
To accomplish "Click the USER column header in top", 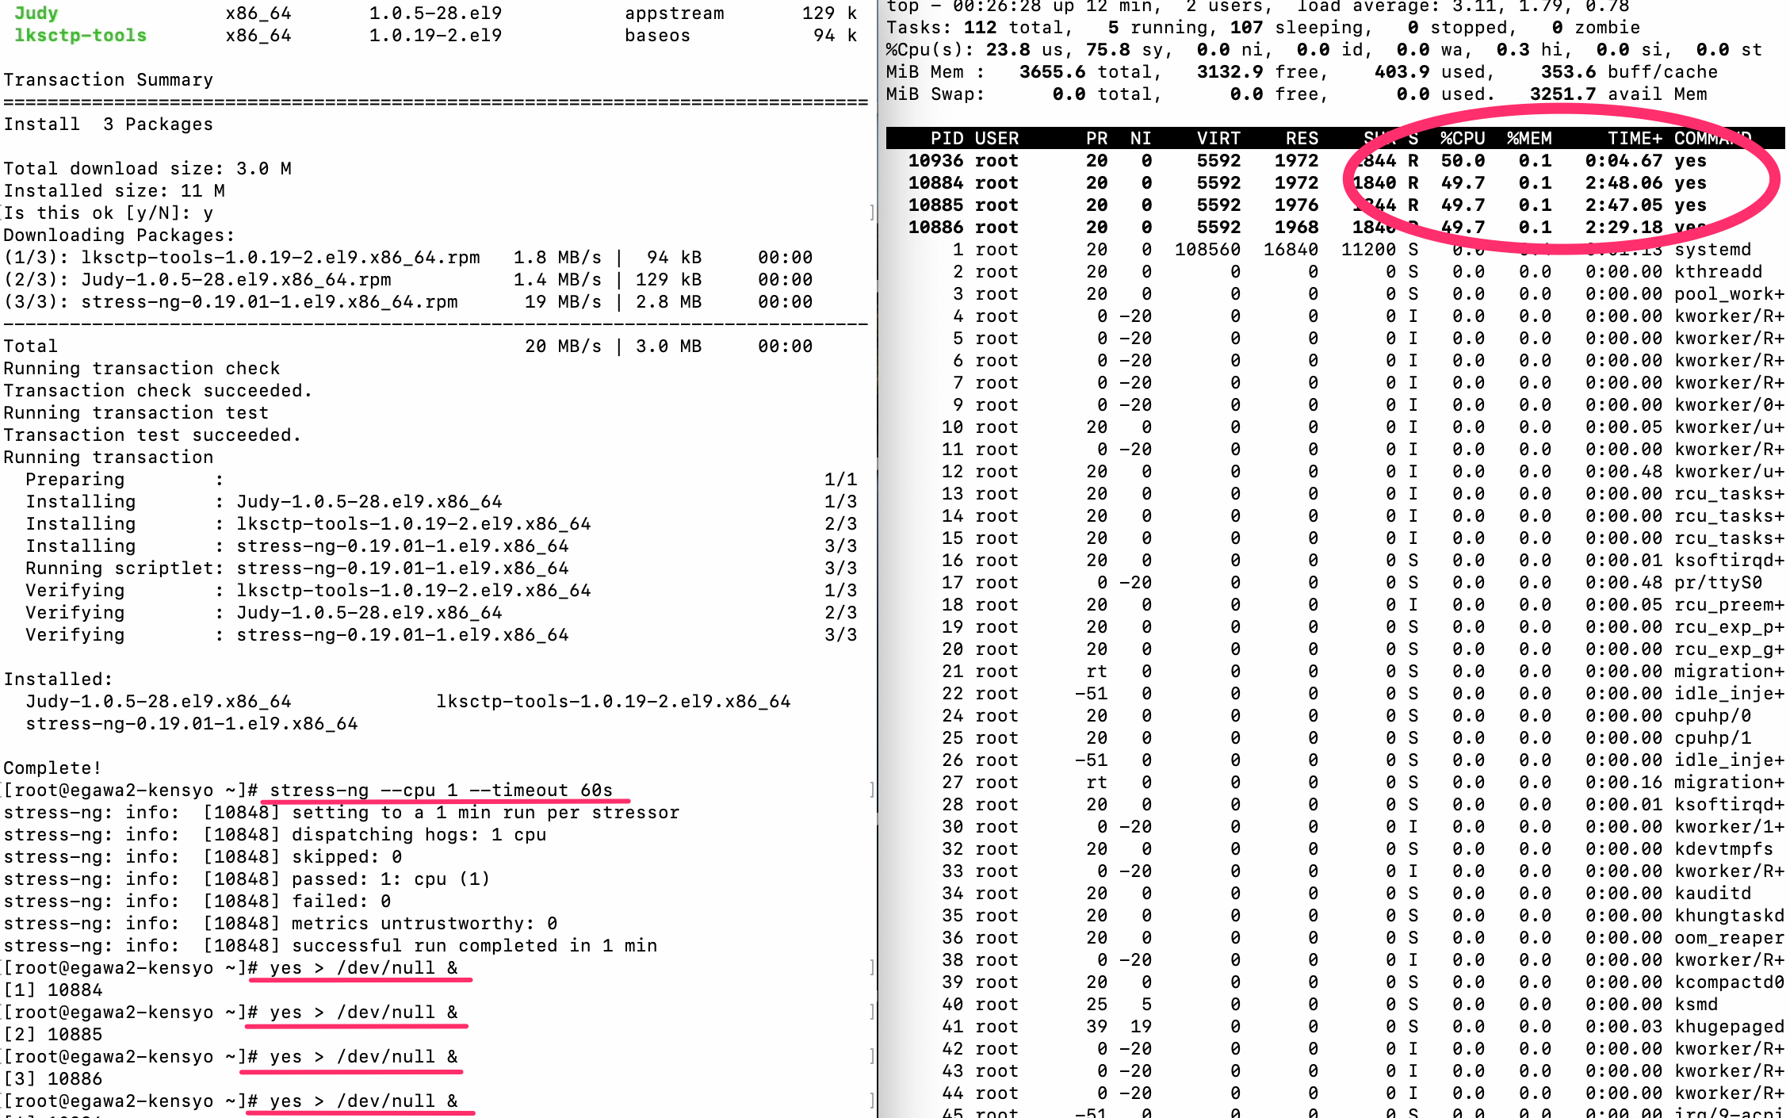I will coord(996,138).
